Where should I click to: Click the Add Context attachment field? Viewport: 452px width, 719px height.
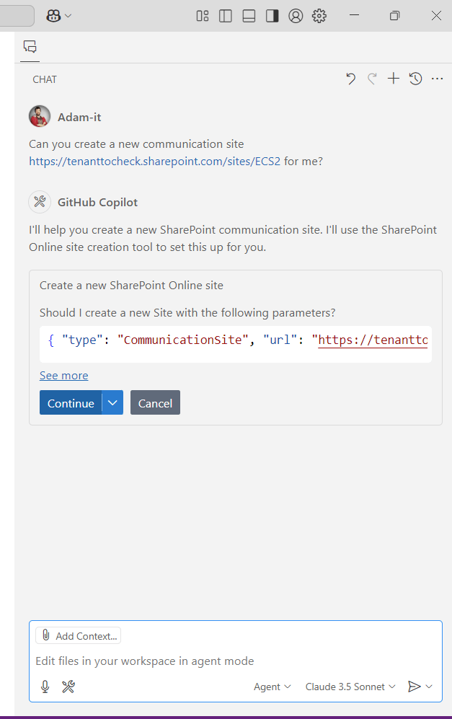click(x=78, y=635)
